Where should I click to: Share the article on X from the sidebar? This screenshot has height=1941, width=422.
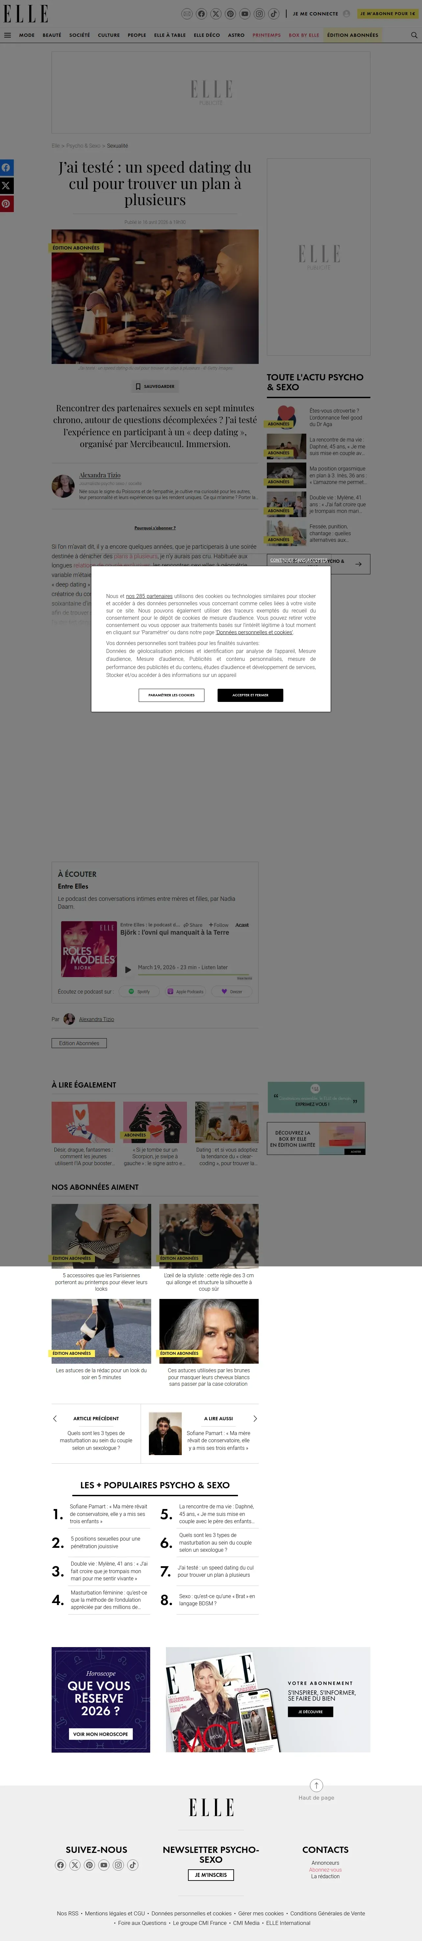pos(6,185)
